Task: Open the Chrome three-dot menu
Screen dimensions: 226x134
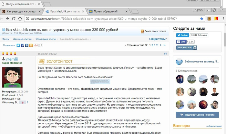Action: (x=223, y=19)
